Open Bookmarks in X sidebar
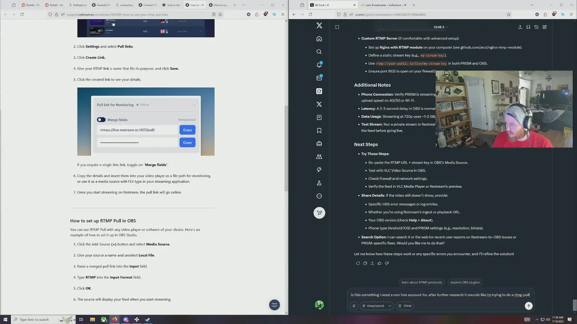This screenshot has width=577, height=324. 319,130
